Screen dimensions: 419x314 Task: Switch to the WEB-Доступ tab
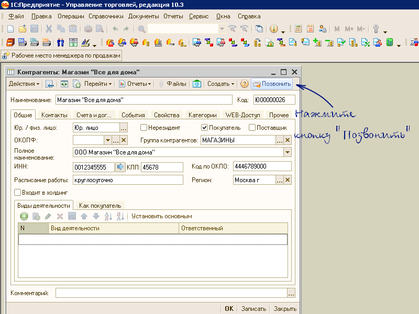point(242,115)
